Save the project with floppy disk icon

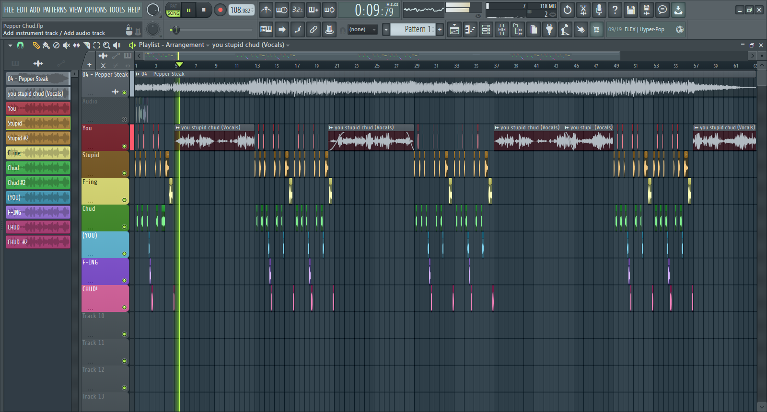631,10
